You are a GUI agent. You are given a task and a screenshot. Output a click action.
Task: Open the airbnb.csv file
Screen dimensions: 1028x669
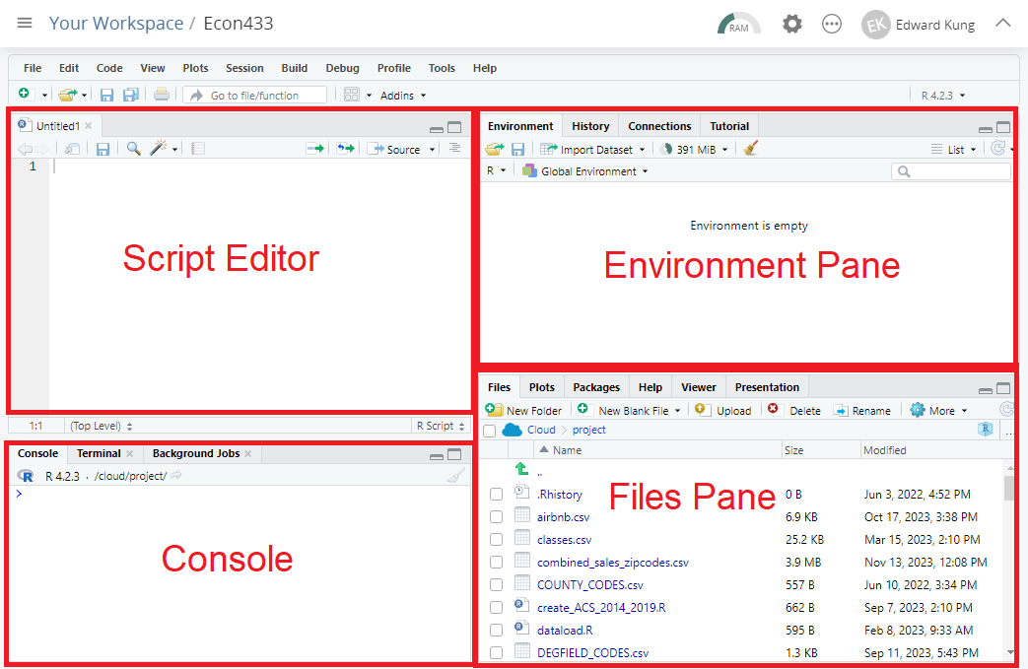point(563,517)
